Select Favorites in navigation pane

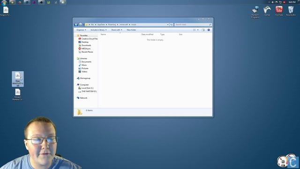(83, 36)
